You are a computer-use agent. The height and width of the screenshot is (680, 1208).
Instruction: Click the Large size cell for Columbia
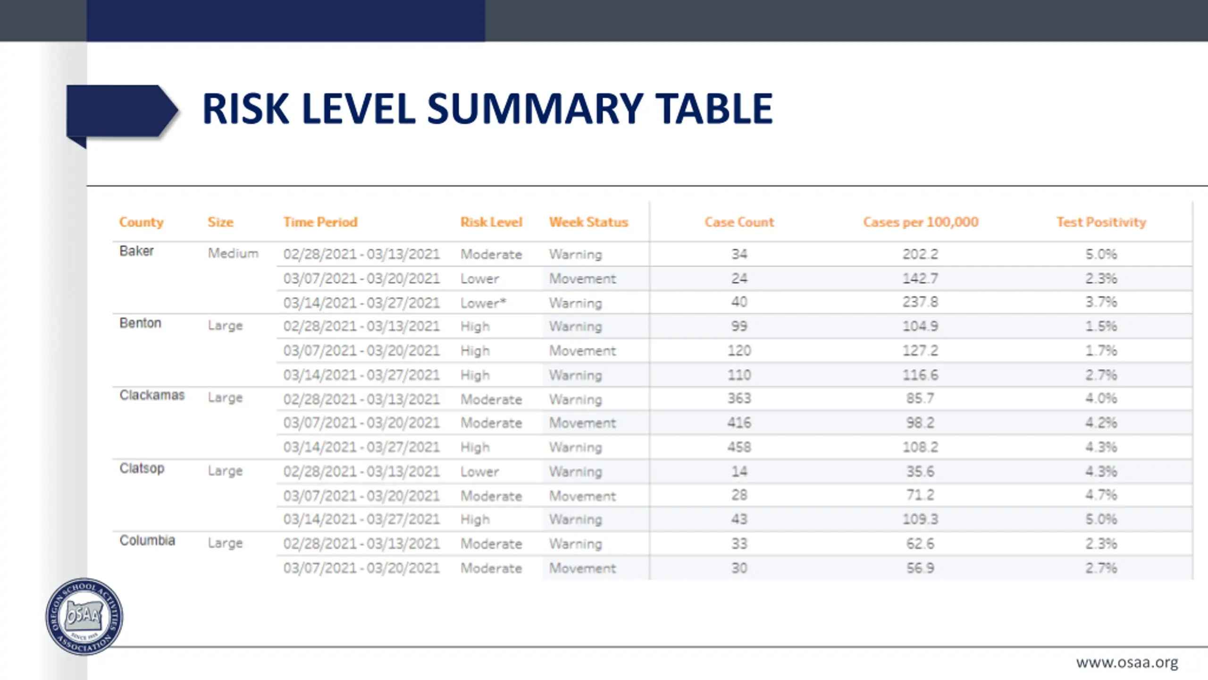coord(225,544)
